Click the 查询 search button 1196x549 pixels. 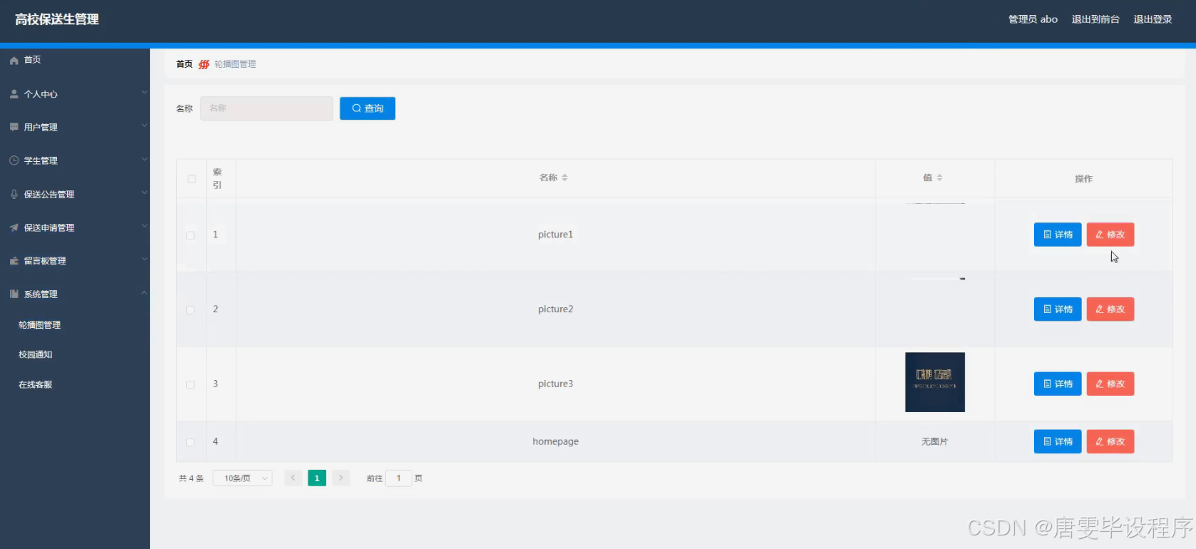368,108
